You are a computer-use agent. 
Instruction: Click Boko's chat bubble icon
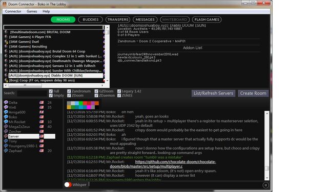pos(6,117)
